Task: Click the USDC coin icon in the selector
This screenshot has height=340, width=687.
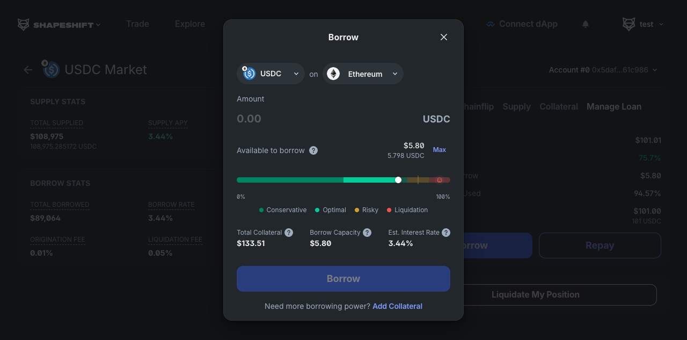Action: (248, 73)
